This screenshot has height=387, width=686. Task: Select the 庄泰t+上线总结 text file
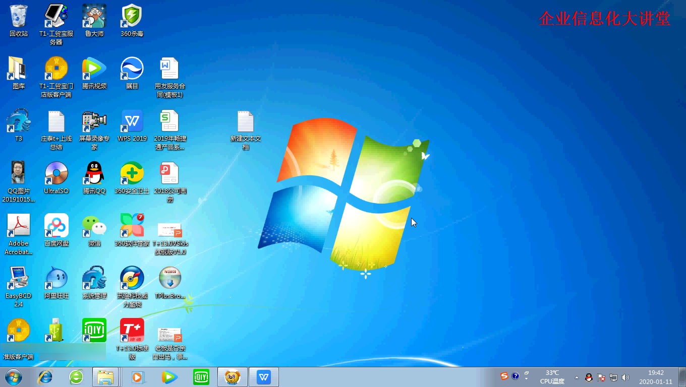(56, 130)
